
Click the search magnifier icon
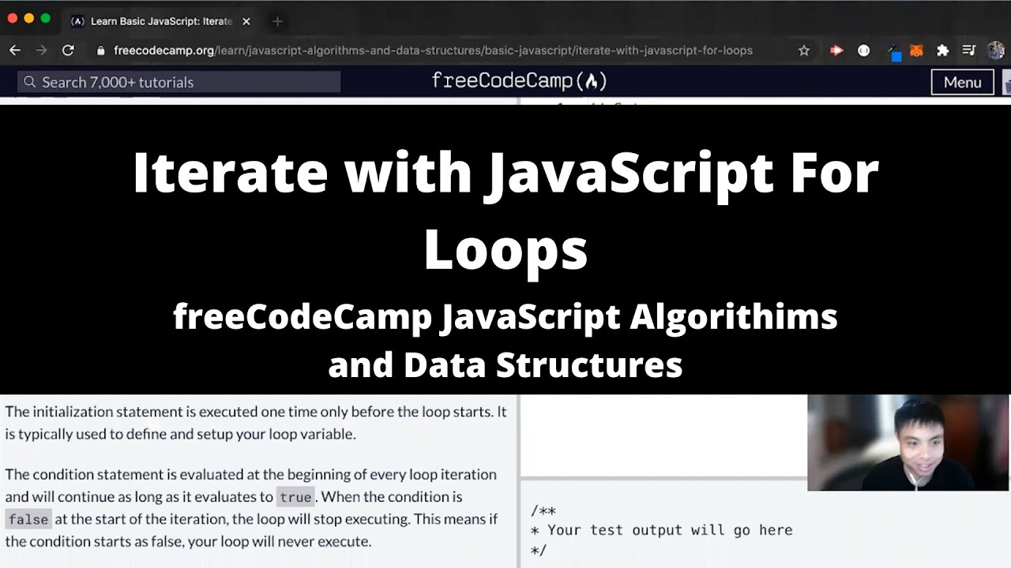tap(30, 82)
